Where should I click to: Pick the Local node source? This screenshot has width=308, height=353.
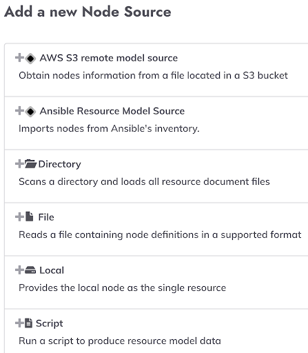click(52, 270)
